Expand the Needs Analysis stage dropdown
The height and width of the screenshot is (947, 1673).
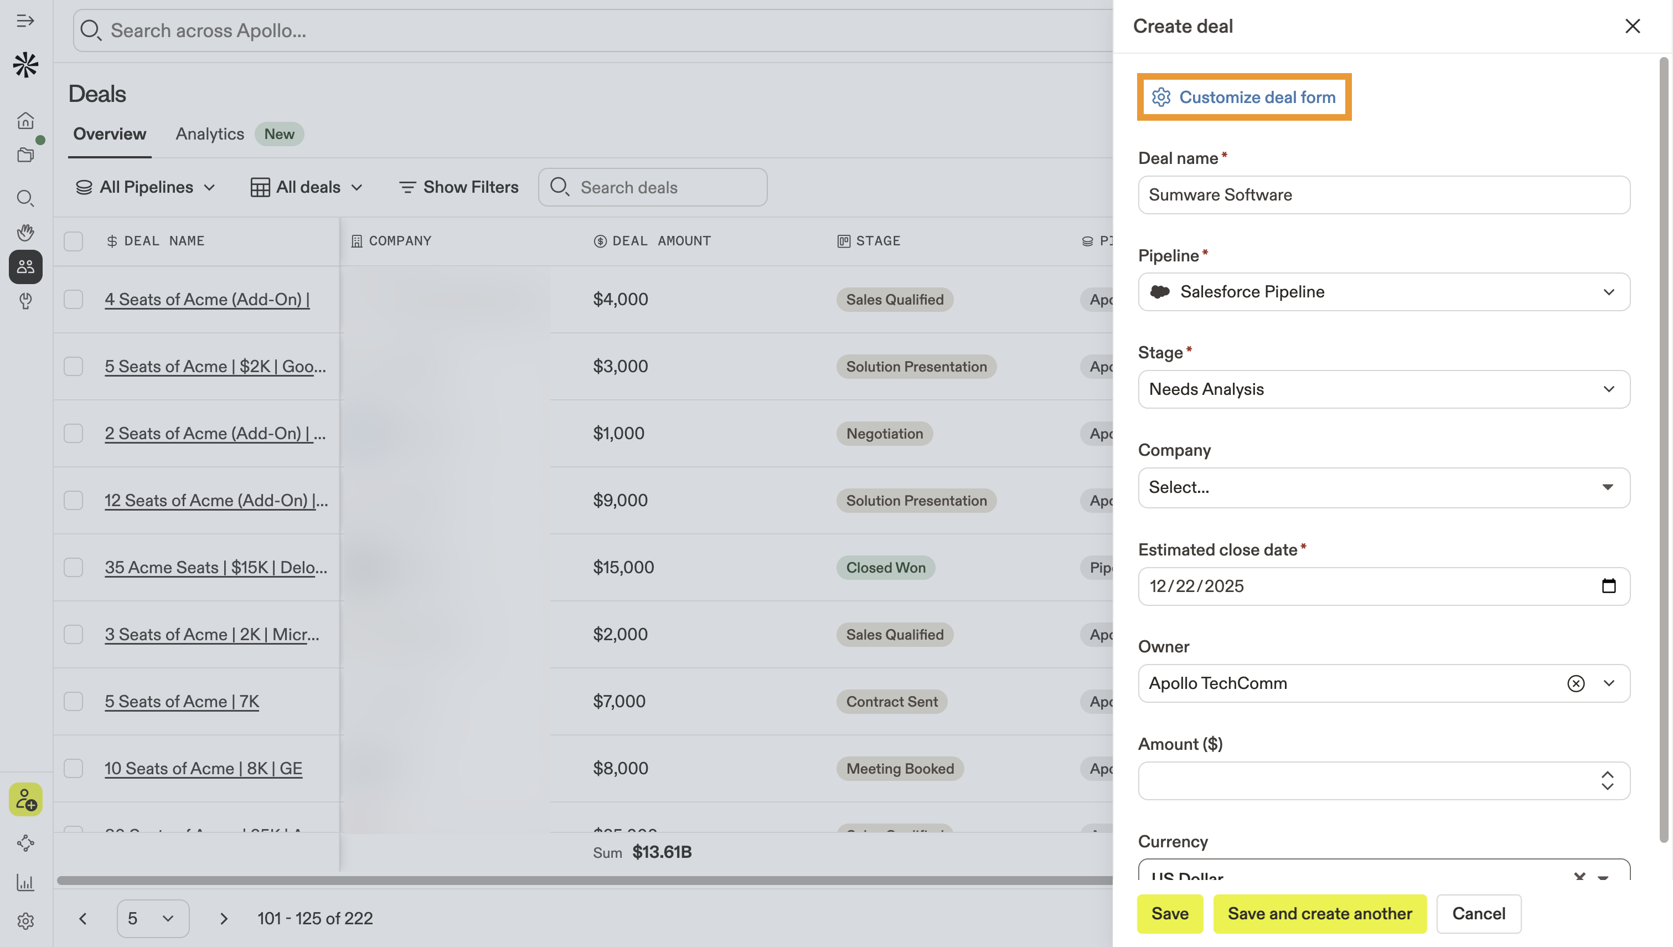(1383, 389)
